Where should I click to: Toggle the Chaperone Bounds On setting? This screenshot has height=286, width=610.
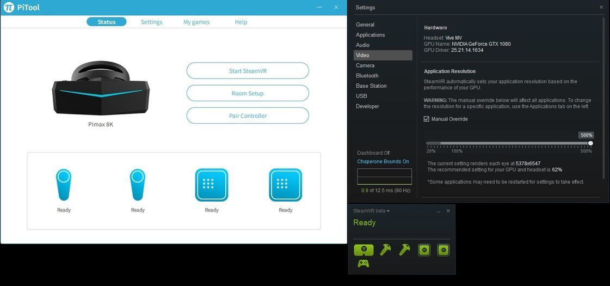point(383,162)
